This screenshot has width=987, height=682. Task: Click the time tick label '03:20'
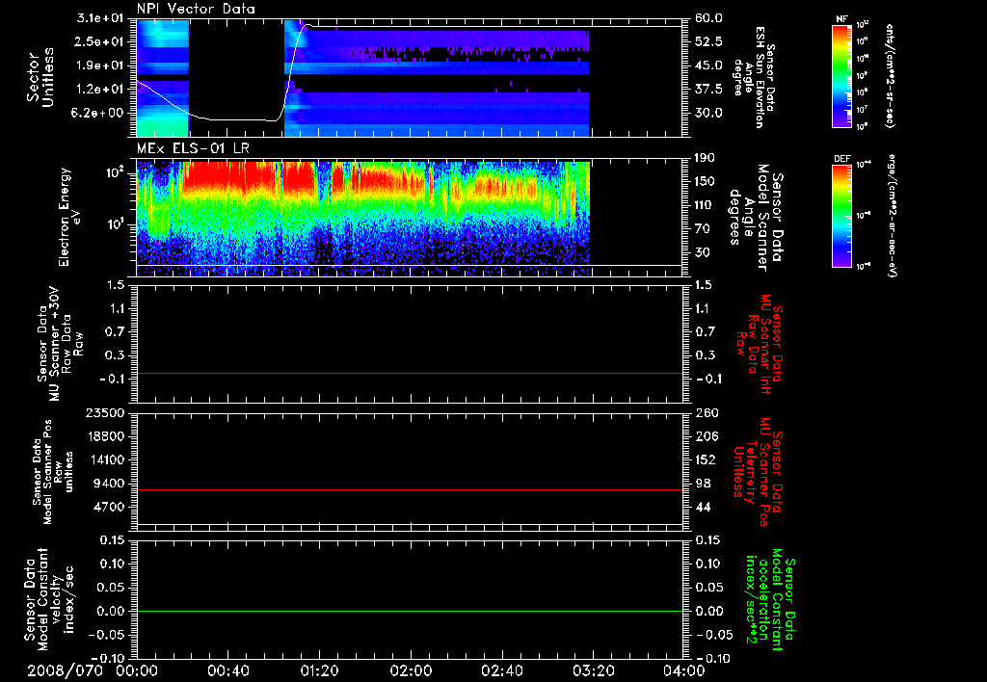593,670
